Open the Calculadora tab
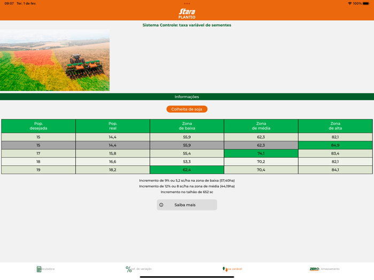 pos(45,269)
